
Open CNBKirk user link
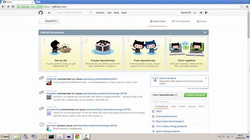[x=51, y=79]
